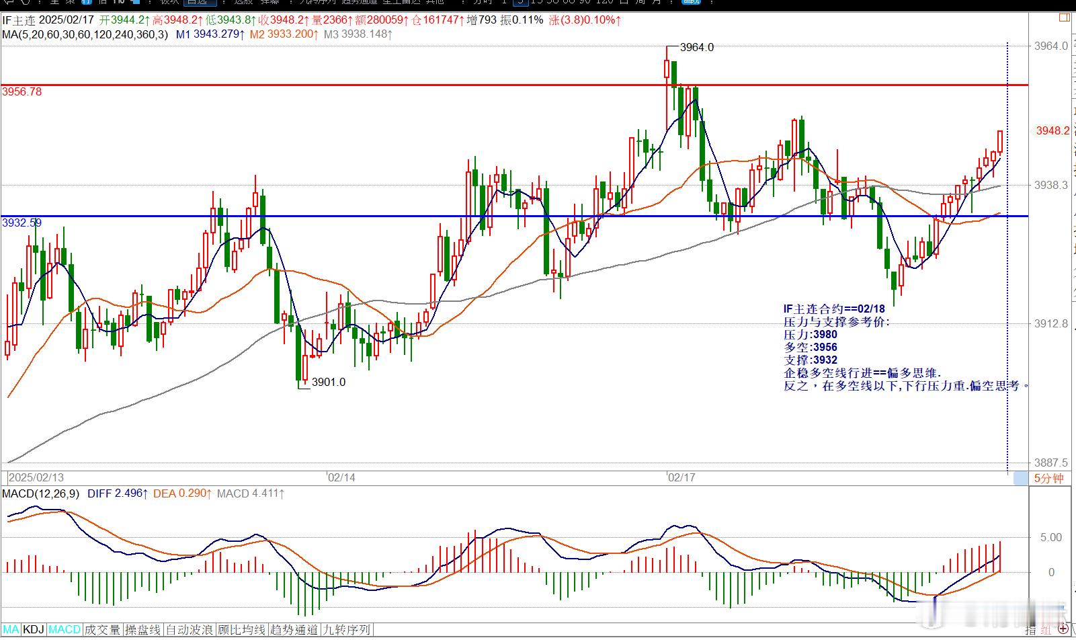Click the DIFF 2.496 value
This screenshot has height=640, width=1076.
118,493
